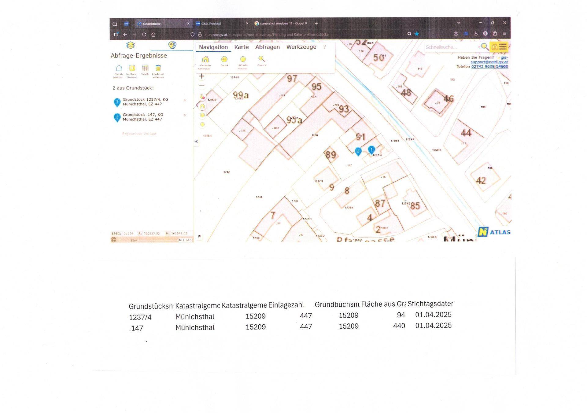Click the scale M 1:640 display

coord(185,240)
